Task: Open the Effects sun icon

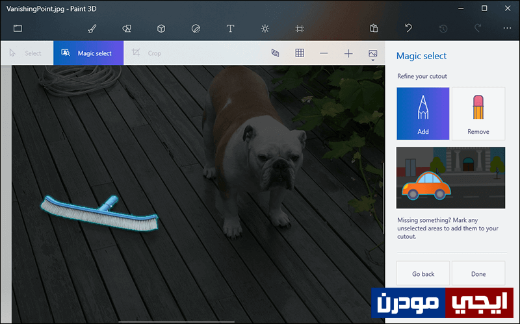Action: click(x=265, y=29)
